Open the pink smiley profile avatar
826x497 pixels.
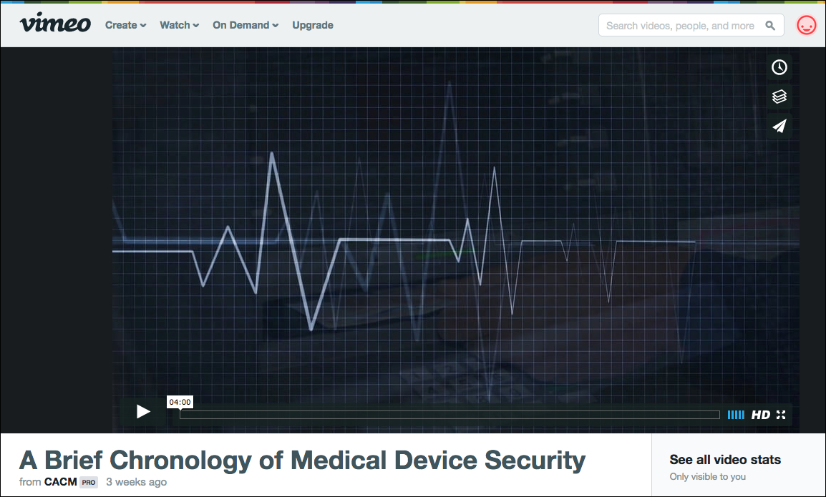[807, 25]
